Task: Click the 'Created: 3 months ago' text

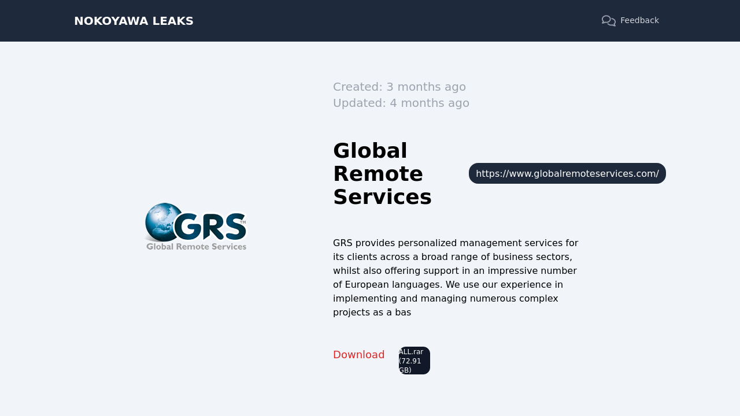Action: point(399,87)
